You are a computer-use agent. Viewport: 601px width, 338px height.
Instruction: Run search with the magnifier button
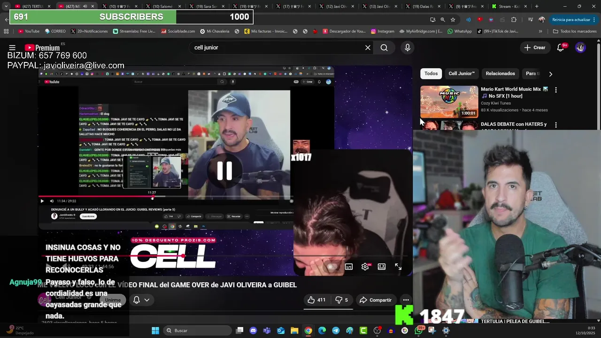(x=384, y=47)
